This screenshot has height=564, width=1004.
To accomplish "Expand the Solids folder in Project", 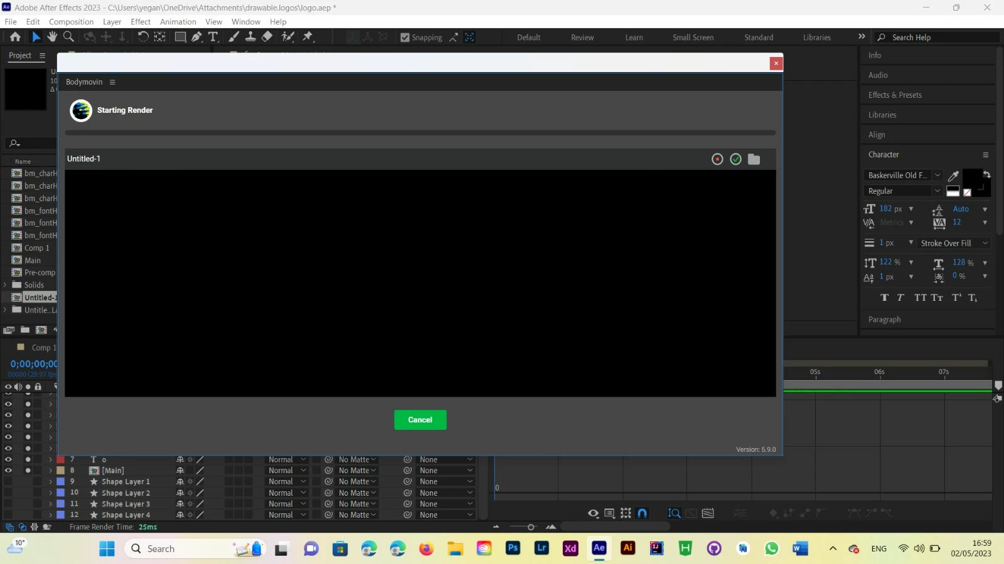I will (5, 285).
